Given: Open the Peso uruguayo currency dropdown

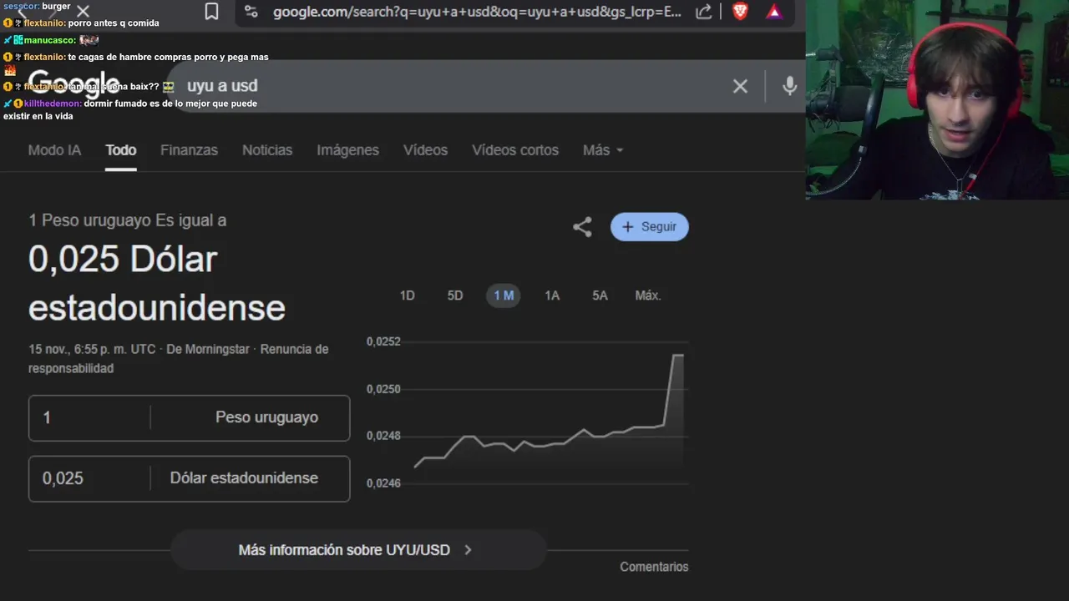Looking at the screenshot, I should point(251,417).
